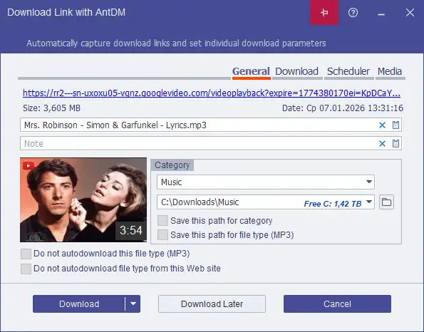This screenshot has width=424, height=332.
Task: Clear the Note field with X icon
Action: (382, 144)
